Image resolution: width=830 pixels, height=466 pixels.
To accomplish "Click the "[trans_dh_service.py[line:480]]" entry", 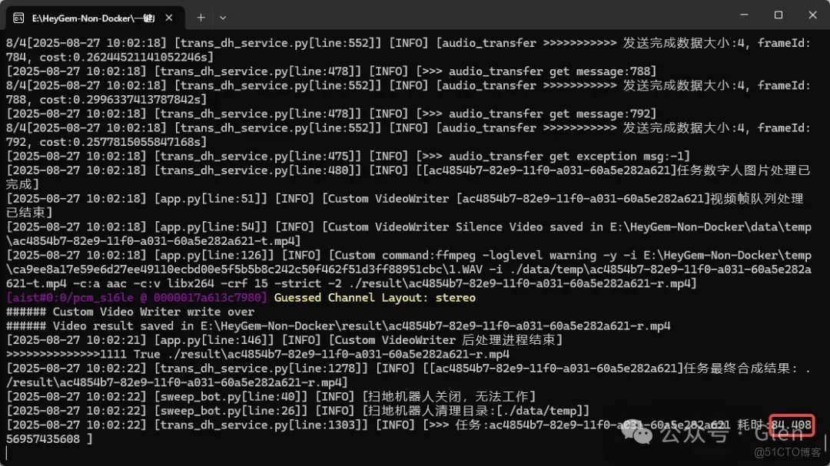I will pyautogui.click(x=257, y=170).
